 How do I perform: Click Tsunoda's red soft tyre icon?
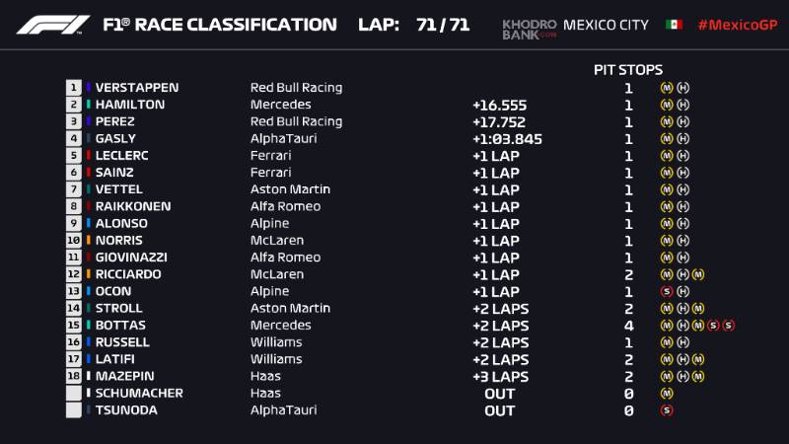[x=667, y=410]
